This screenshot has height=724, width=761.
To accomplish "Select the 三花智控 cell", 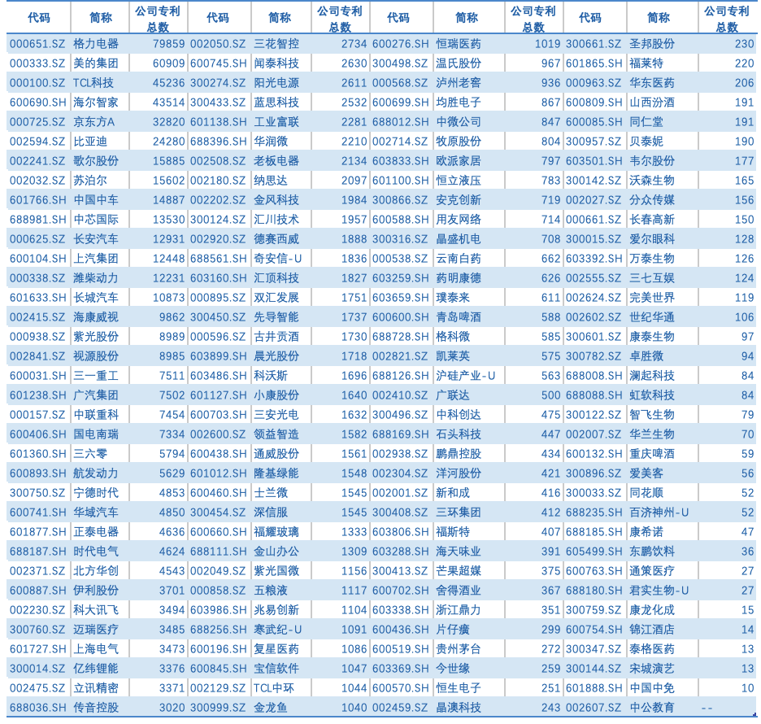I will (x=276, y=44).
